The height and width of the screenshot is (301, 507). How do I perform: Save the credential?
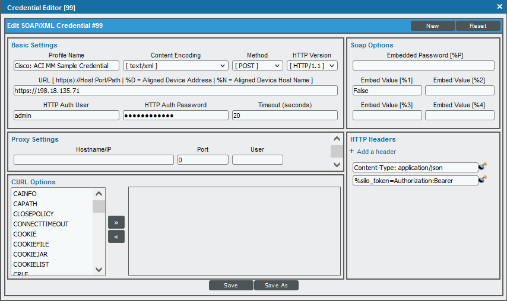click(231, 285)
